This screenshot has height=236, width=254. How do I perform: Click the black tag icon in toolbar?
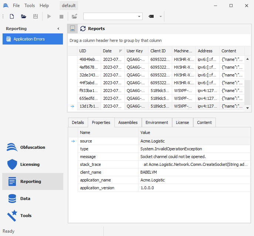(151, 16)
